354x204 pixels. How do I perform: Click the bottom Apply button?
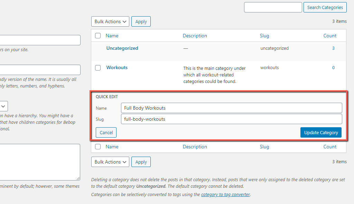[x=141, y=162]
